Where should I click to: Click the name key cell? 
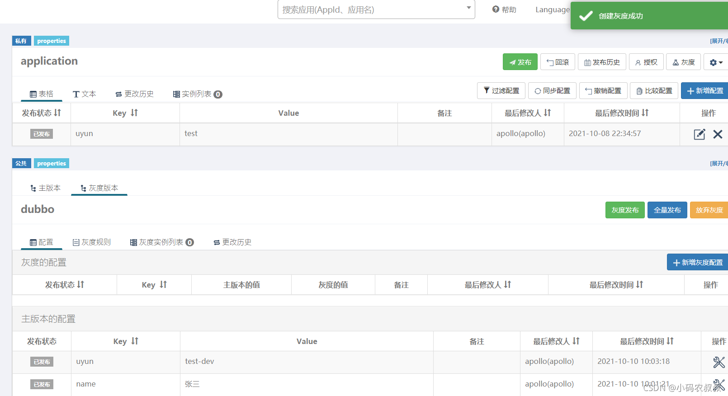pyautogui.click(x=126, y=384)
